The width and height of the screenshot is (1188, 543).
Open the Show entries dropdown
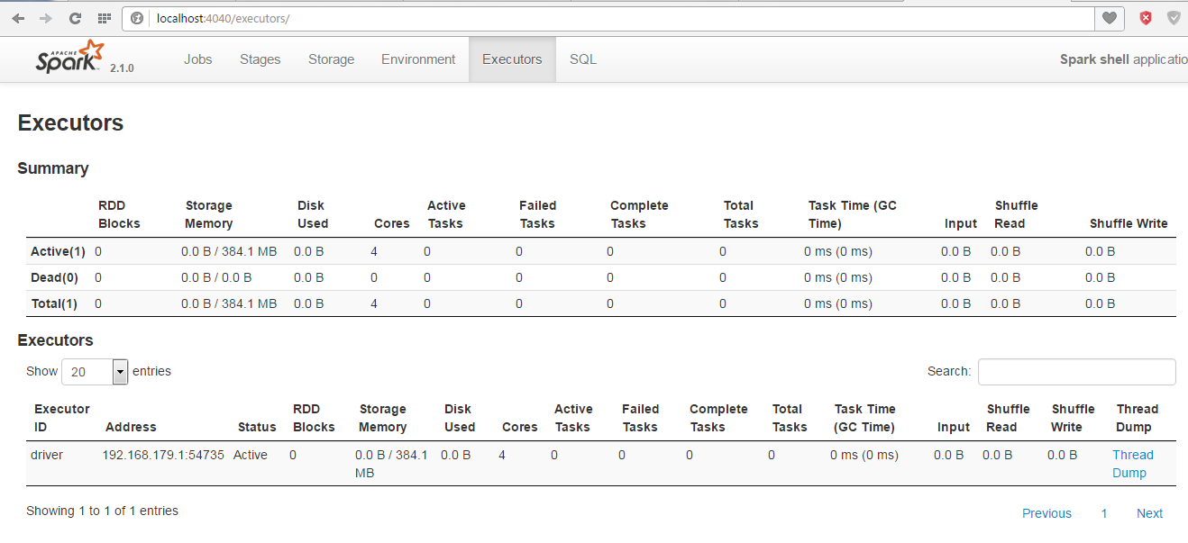click(x=95, y=371)
